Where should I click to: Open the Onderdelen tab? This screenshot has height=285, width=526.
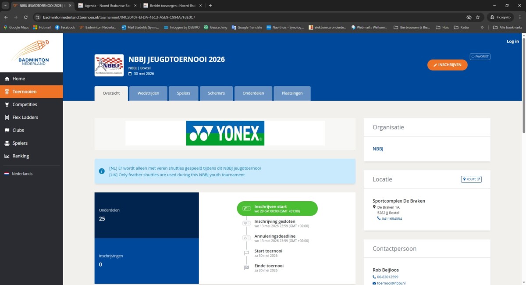coord(253,93)
